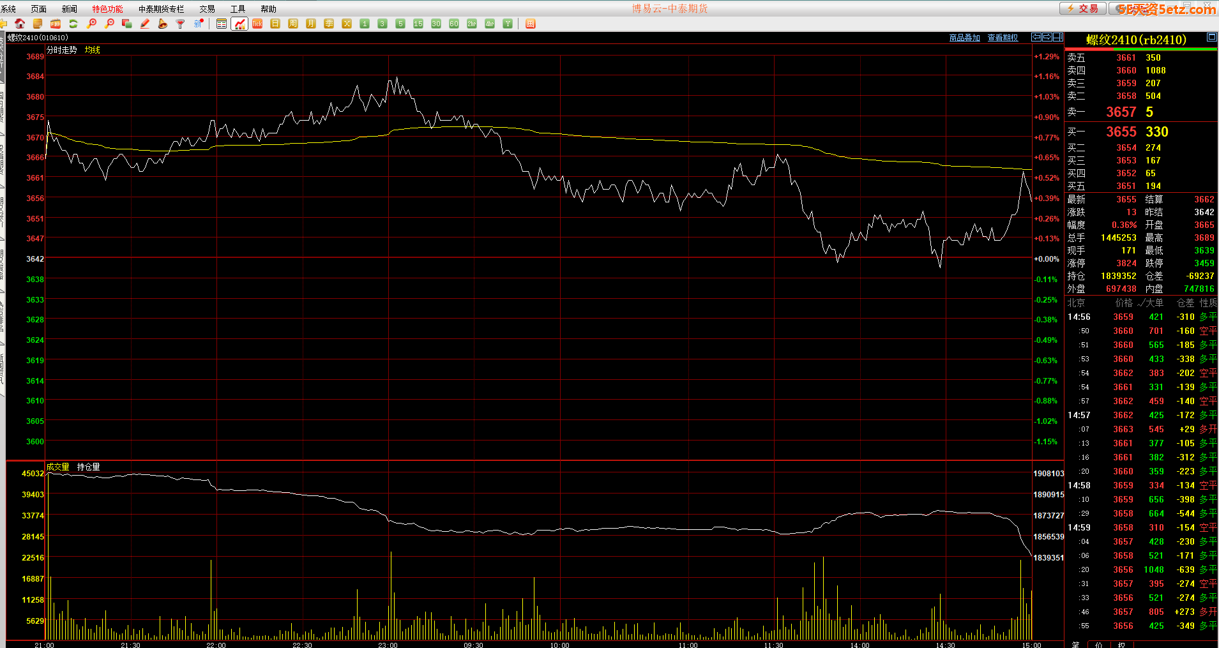Open the 工具 menu
The image size is (1219, 648).
tap(238, 9)
